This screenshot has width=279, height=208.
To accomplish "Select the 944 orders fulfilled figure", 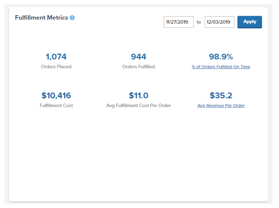I will coord(138,56).
